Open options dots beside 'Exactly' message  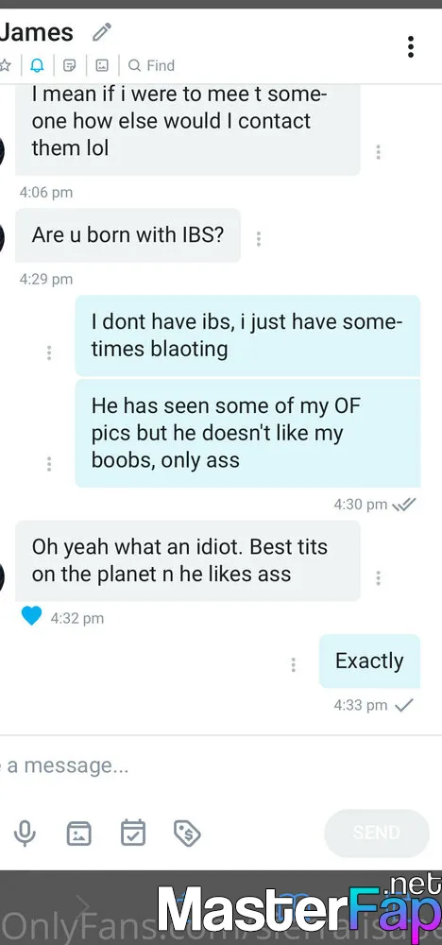(294, 664)
